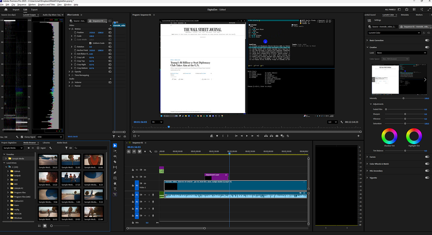Open the Look dropdown under Creative
Screen dimensions: 432x235
tap(401, 53)
